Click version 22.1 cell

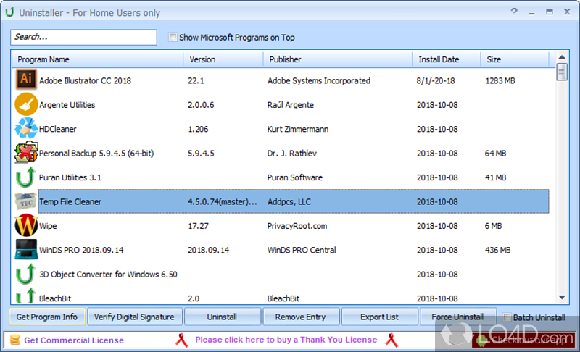point(196,80)
